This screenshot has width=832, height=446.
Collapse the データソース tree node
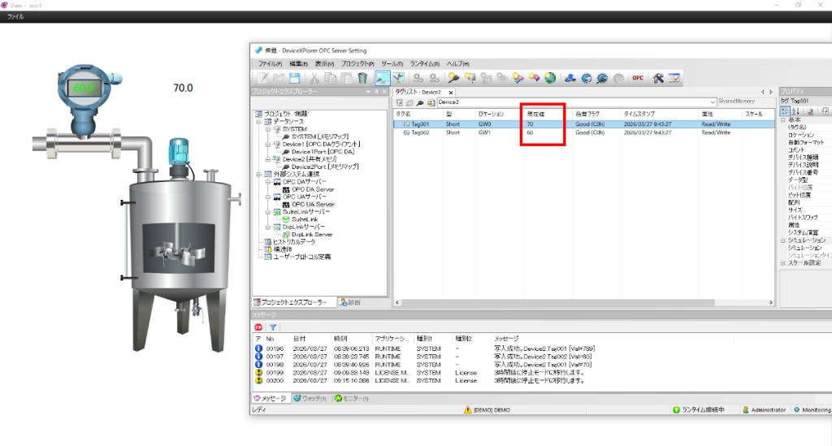[258, 120]
